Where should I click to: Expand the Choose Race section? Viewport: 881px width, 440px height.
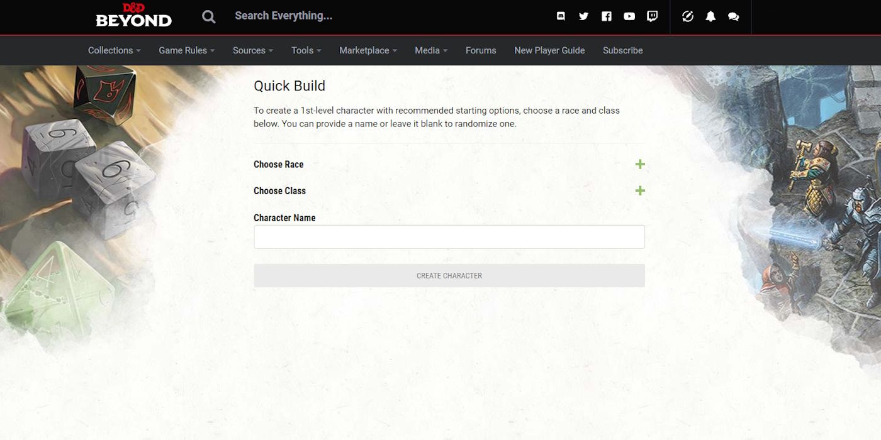pos(640,163)
